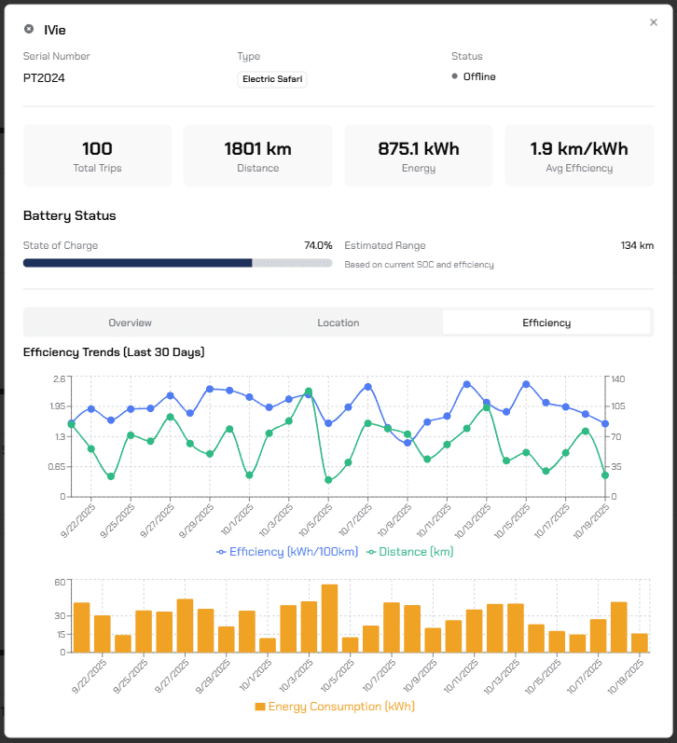Click the Electric Safari type badge
Viewport: 677px width, 743px height.
click(272, 79)
